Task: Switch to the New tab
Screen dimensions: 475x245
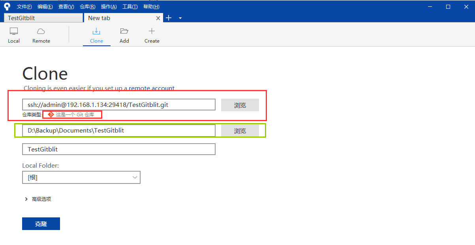Action: point(123,18)
